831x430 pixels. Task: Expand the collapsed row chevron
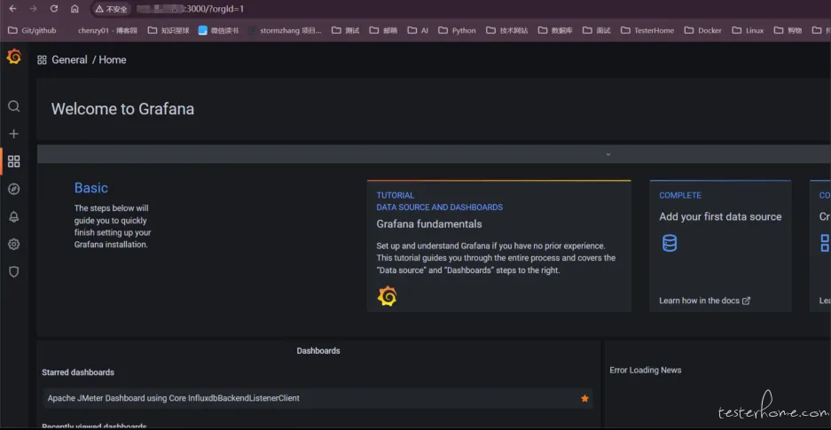(x=608, y=154)
